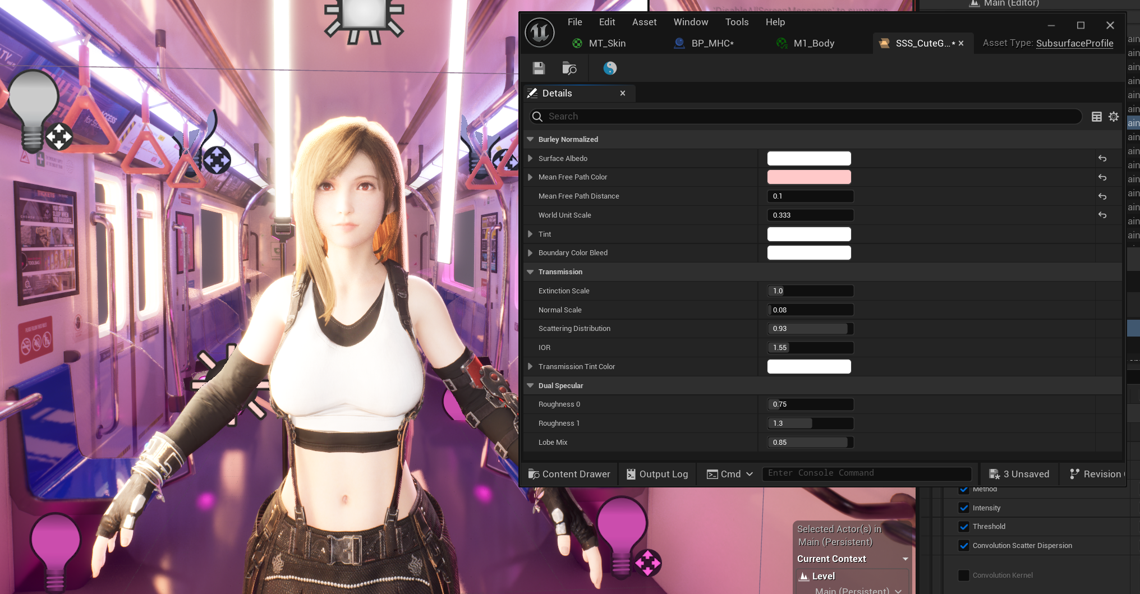Collapse the Transmission section
Screen dimensions: 1140x594
click(530, 272)
